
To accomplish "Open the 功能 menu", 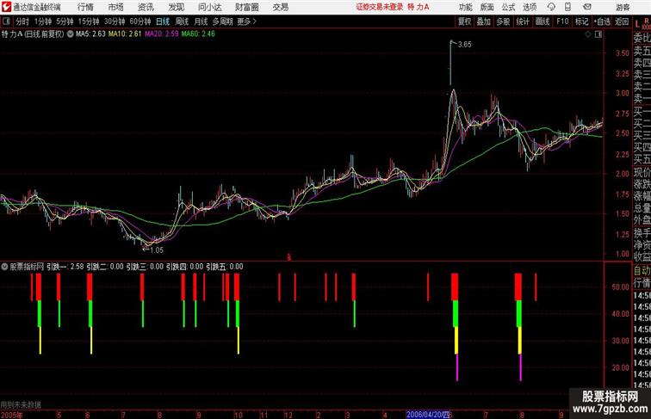I will (465, 7).
